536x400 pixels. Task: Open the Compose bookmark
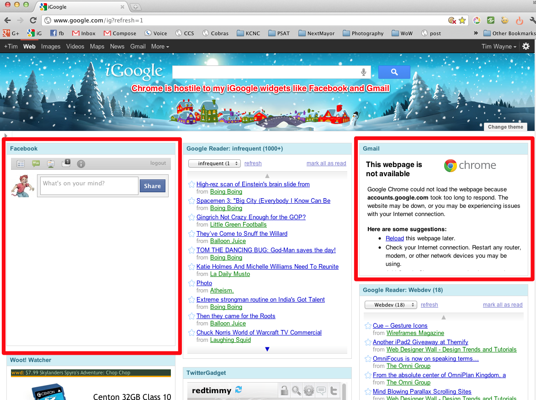pos(120,33)
